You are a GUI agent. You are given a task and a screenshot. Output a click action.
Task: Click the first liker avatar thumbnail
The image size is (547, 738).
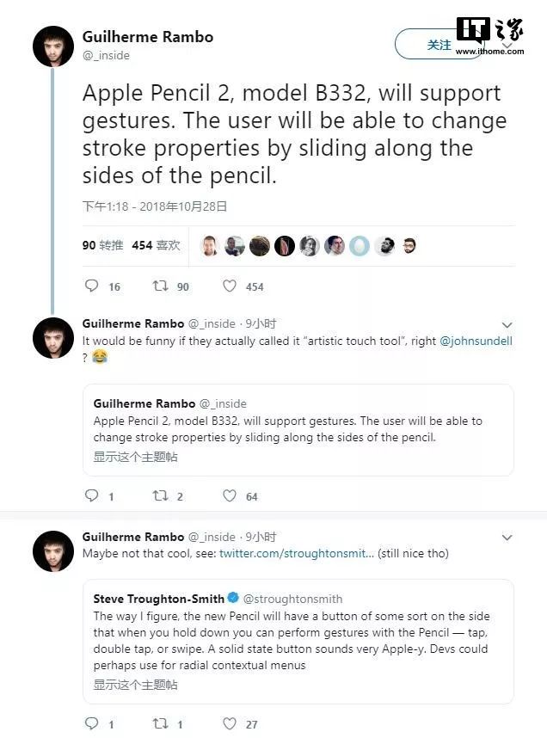click(x=210, y=246)
